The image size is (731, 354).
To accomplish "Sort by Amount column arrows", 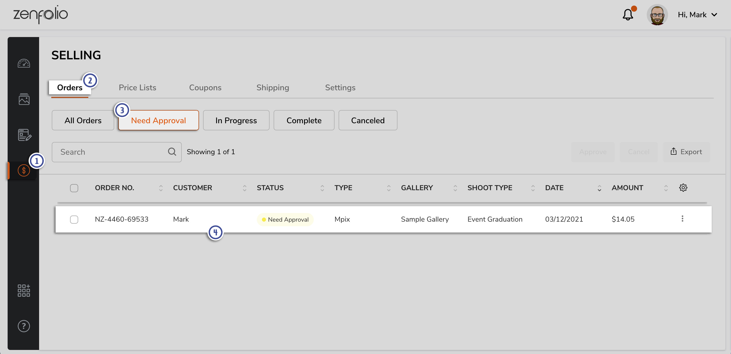I will tap(666, 188).
